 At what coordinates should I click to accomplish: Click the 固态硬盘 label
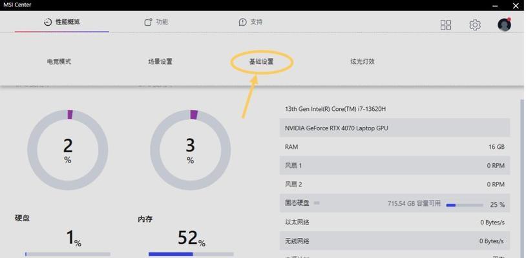point(297,203)
